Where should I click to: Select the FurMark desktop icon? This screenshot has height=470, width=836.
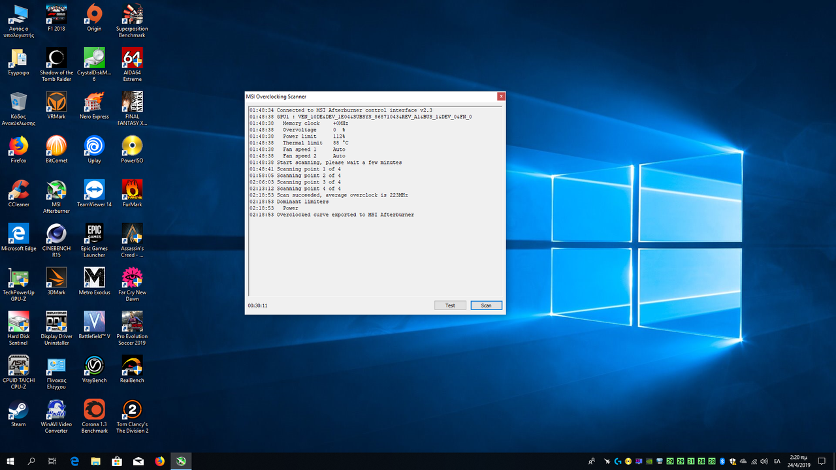click(132, 193)
